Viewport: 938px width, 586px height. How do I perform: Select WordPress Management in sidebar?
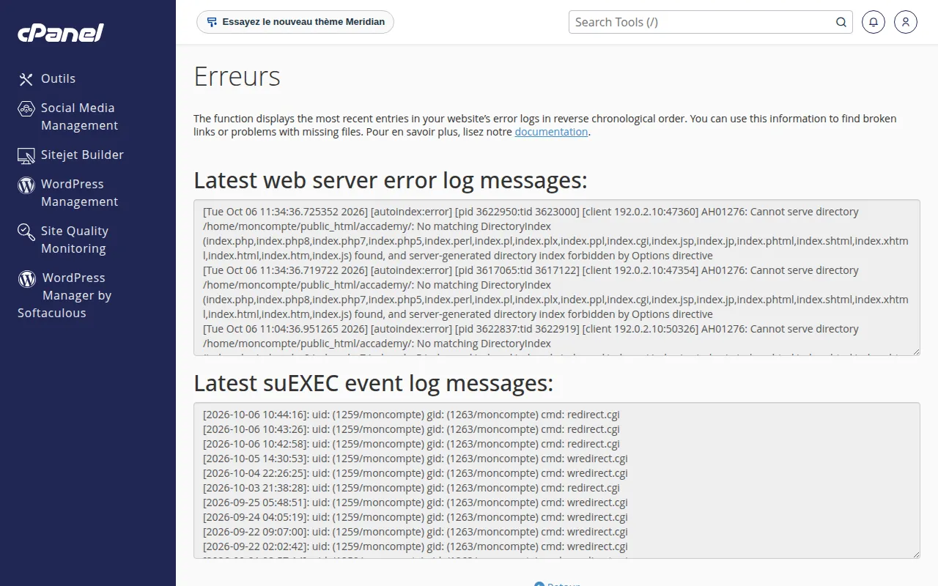pos(79,193)
